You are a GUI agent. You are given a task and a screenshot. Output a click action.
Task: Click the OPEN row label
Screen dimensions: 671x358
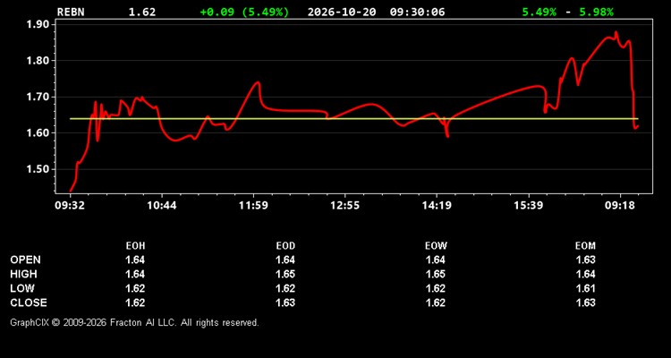(x=26, y=260)
